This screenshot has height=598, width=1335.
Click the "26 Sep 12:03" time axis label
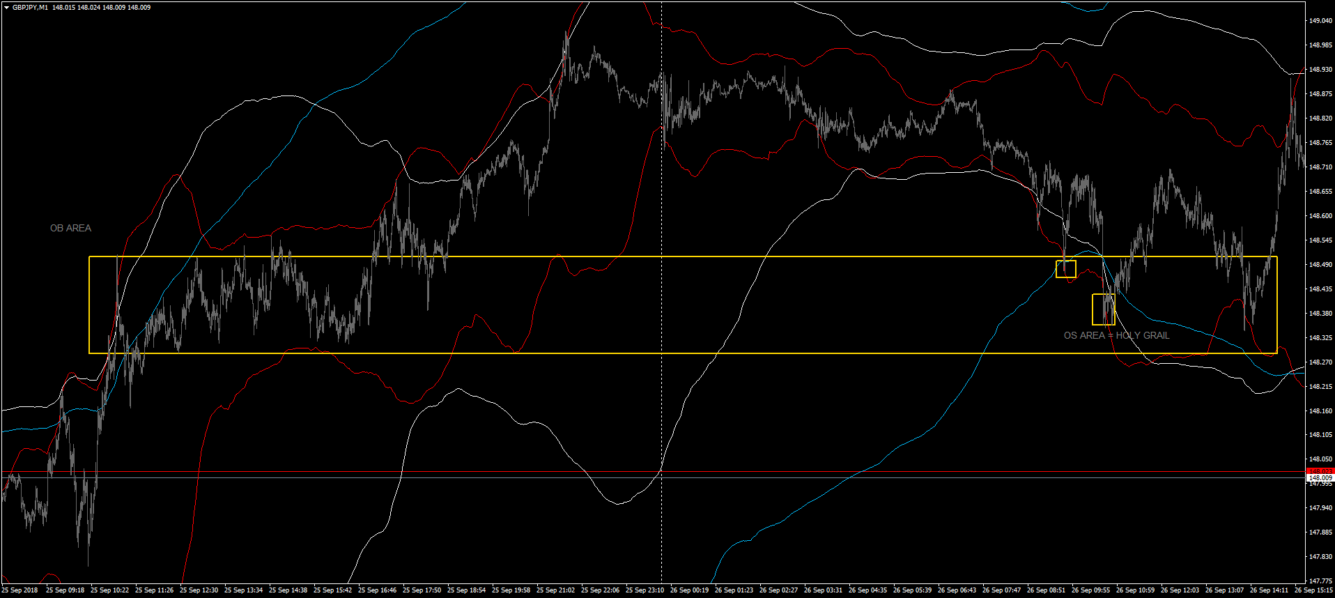tap(1180, 590)
